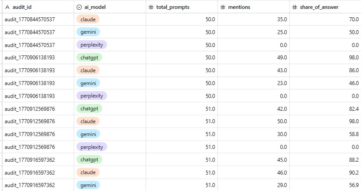Viewport: 361px width, 191px height.
Task: Click the mentions cell showing 35.0
Action: click(x=254, y=19)
